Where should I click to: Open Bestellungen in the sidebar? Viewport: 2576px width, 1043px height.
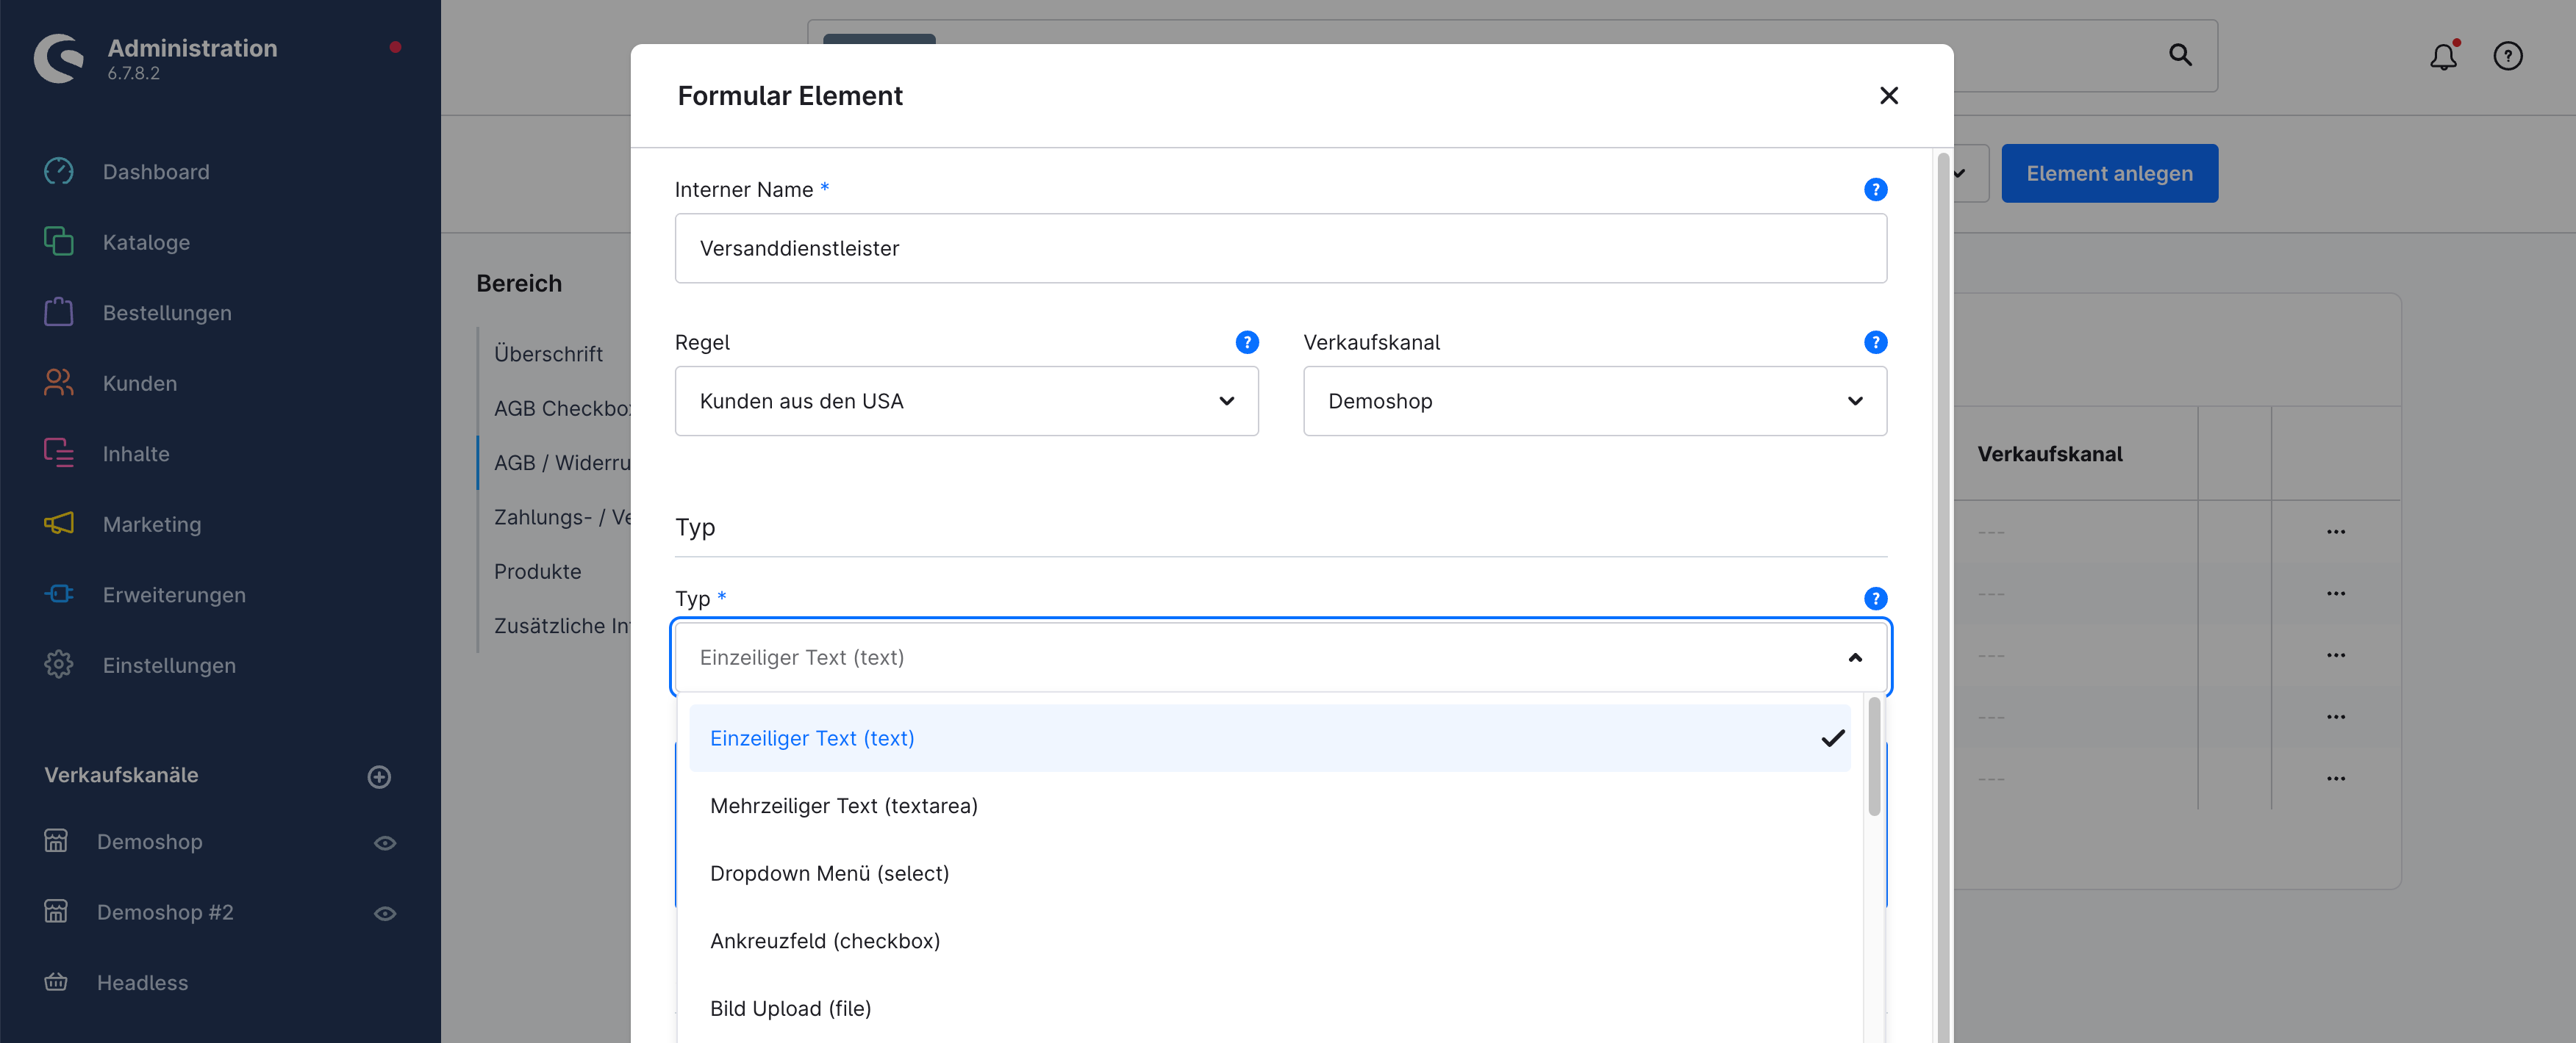click(x=166, y=311)
